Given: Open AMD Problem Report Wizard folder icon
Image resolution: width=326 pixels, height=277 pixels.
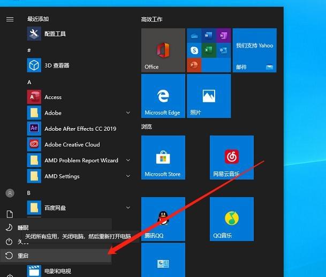Looking at the screenshot, I should click(x=34, y=160).
